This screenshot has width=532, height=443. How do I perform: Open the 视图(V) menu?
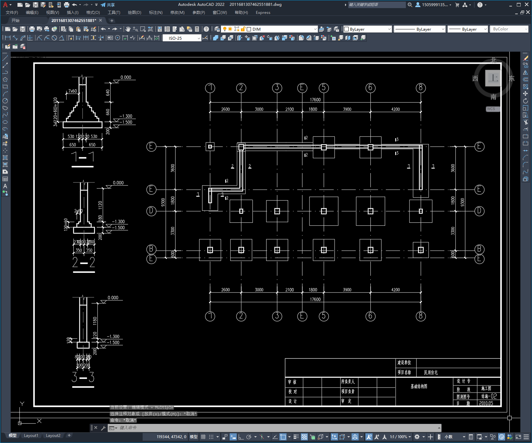[52, 13]
